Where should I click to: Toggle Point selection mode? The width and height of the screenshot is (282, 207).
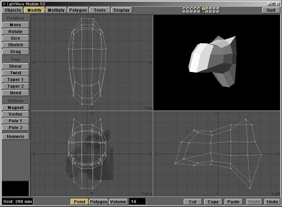79,202
